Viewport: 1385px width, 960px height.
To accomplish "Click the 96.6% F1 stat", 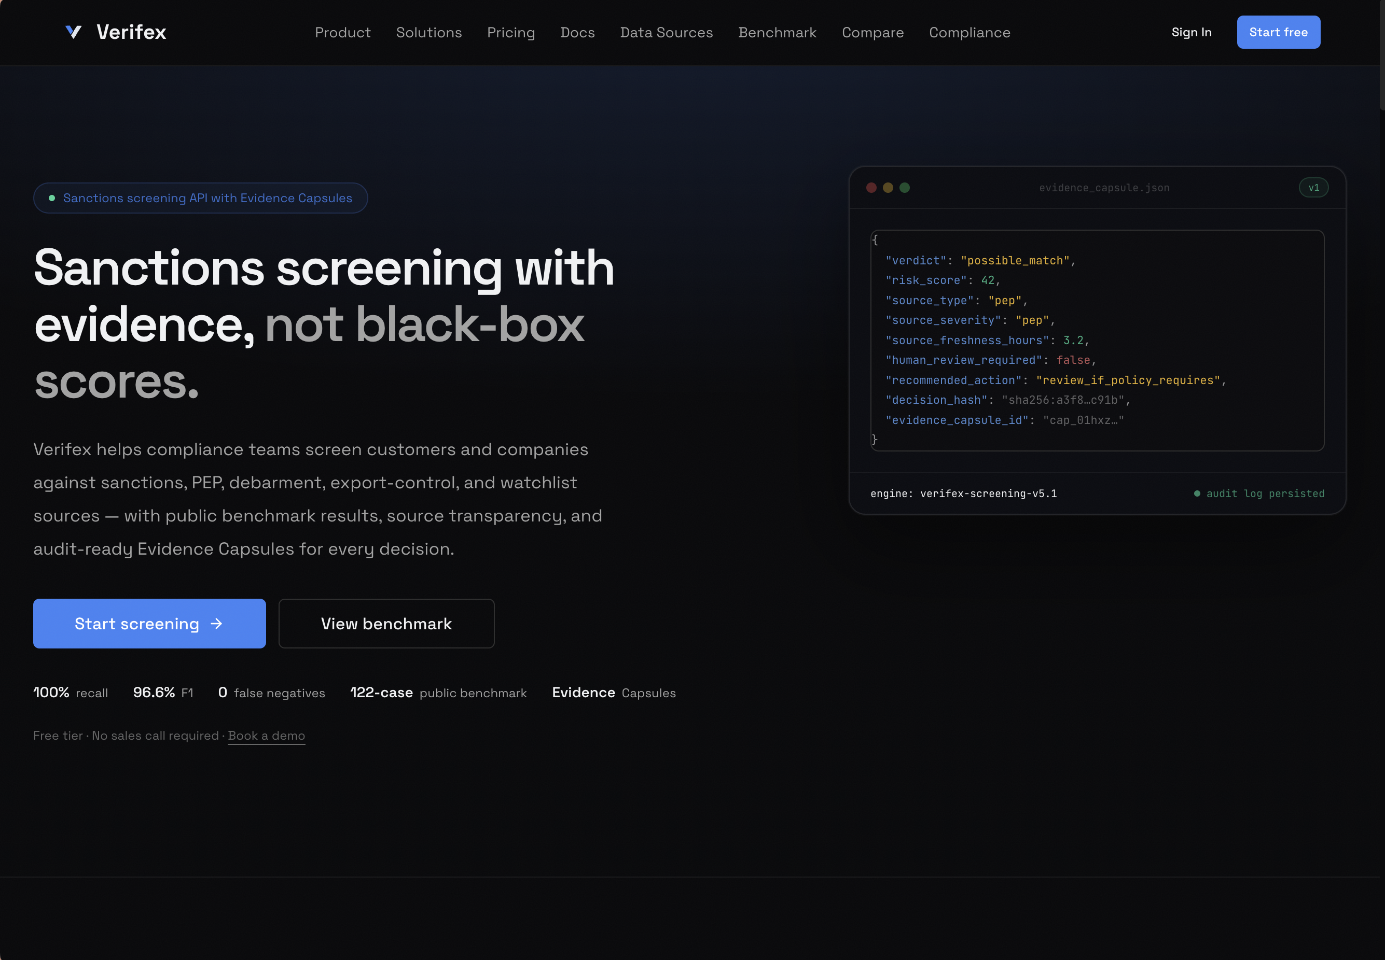I will pos(163,693).
